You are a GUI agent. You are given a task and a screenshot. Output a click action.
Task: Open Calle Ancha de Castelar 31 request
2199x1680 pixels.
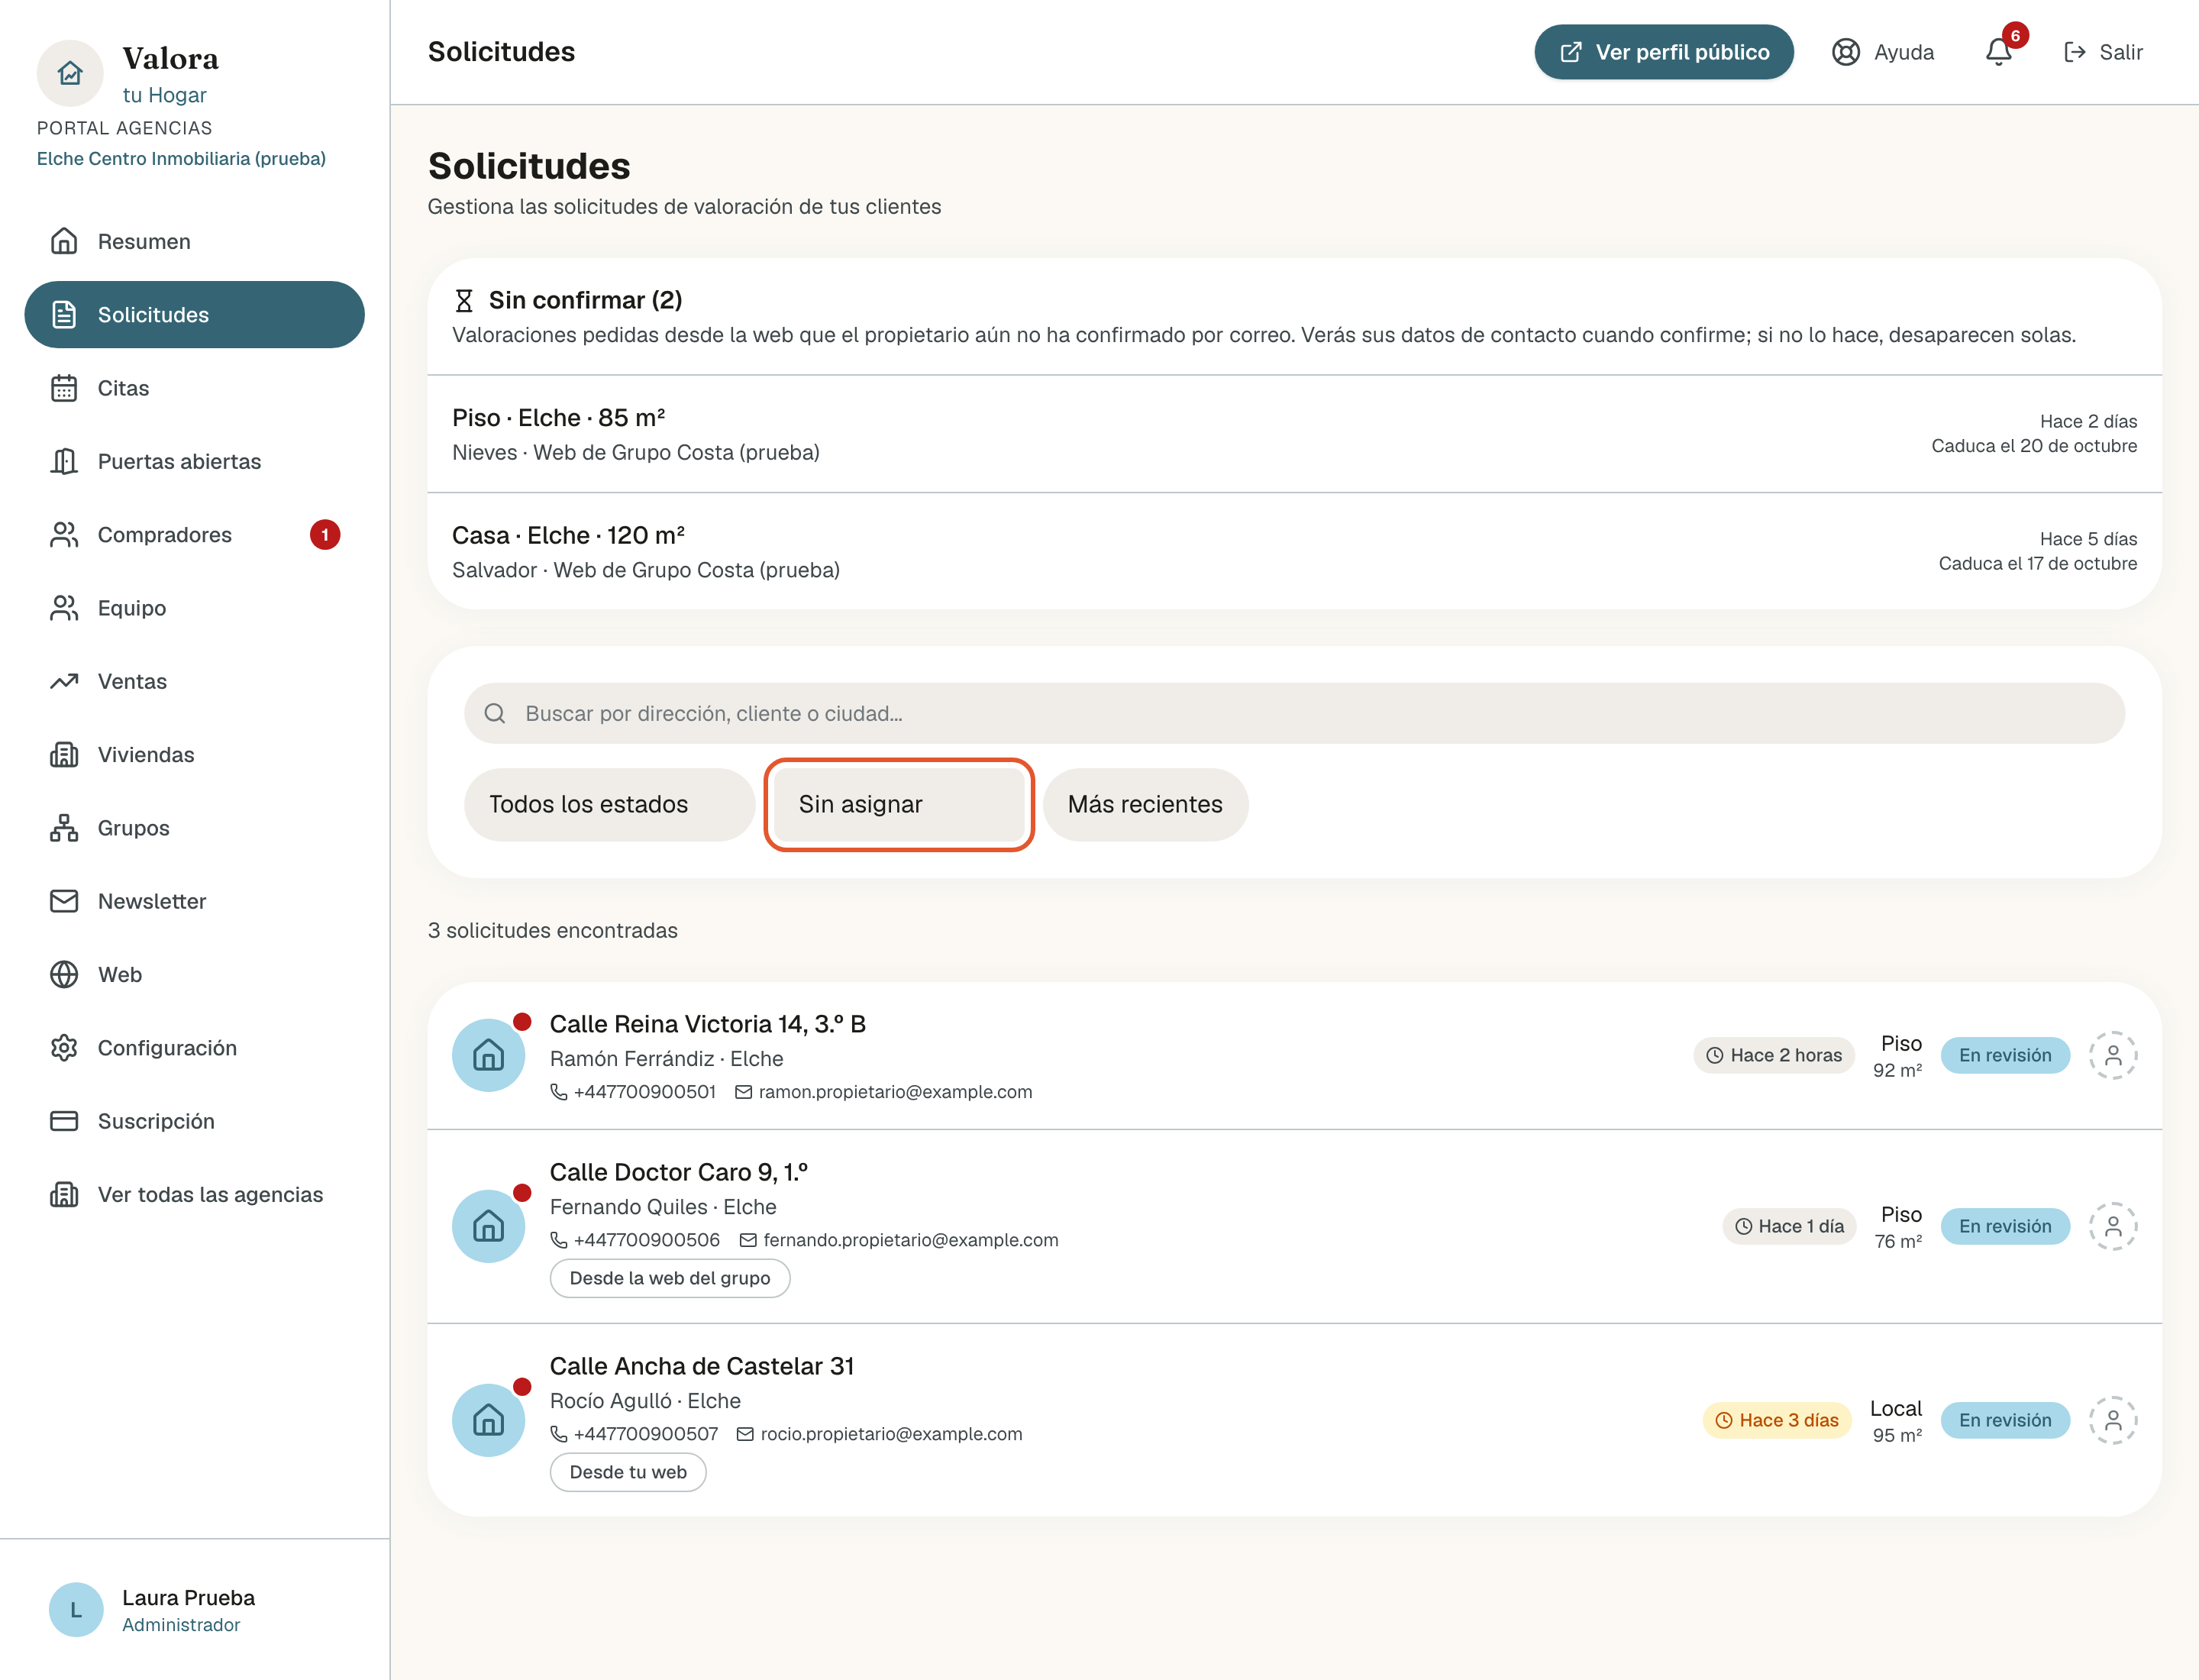coord(1294,1420)
